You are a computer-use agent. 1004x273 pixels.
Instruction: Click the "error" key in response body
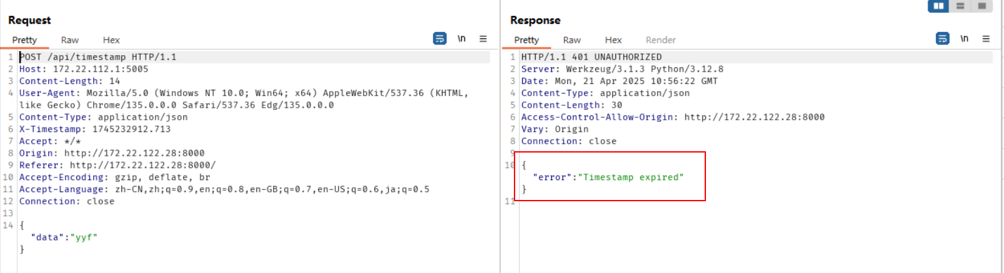[552, 177]
